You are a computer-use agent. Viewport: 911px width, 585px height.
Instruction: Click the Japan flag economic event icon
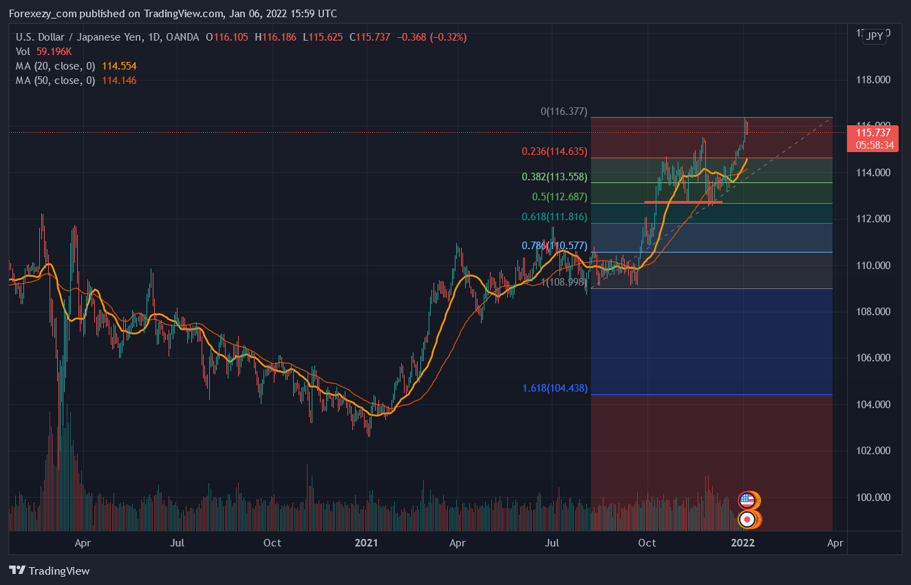747,519
